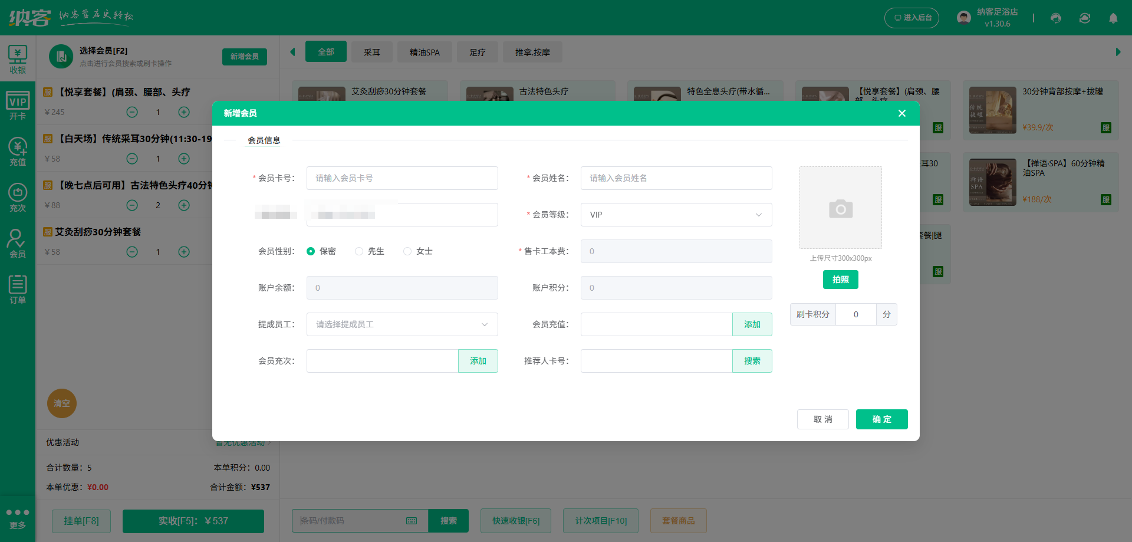The height and width of the screenshot is (542, 1132).
Task: Open the 会员 member sidebar icon
Action: (x=18, y=244)
